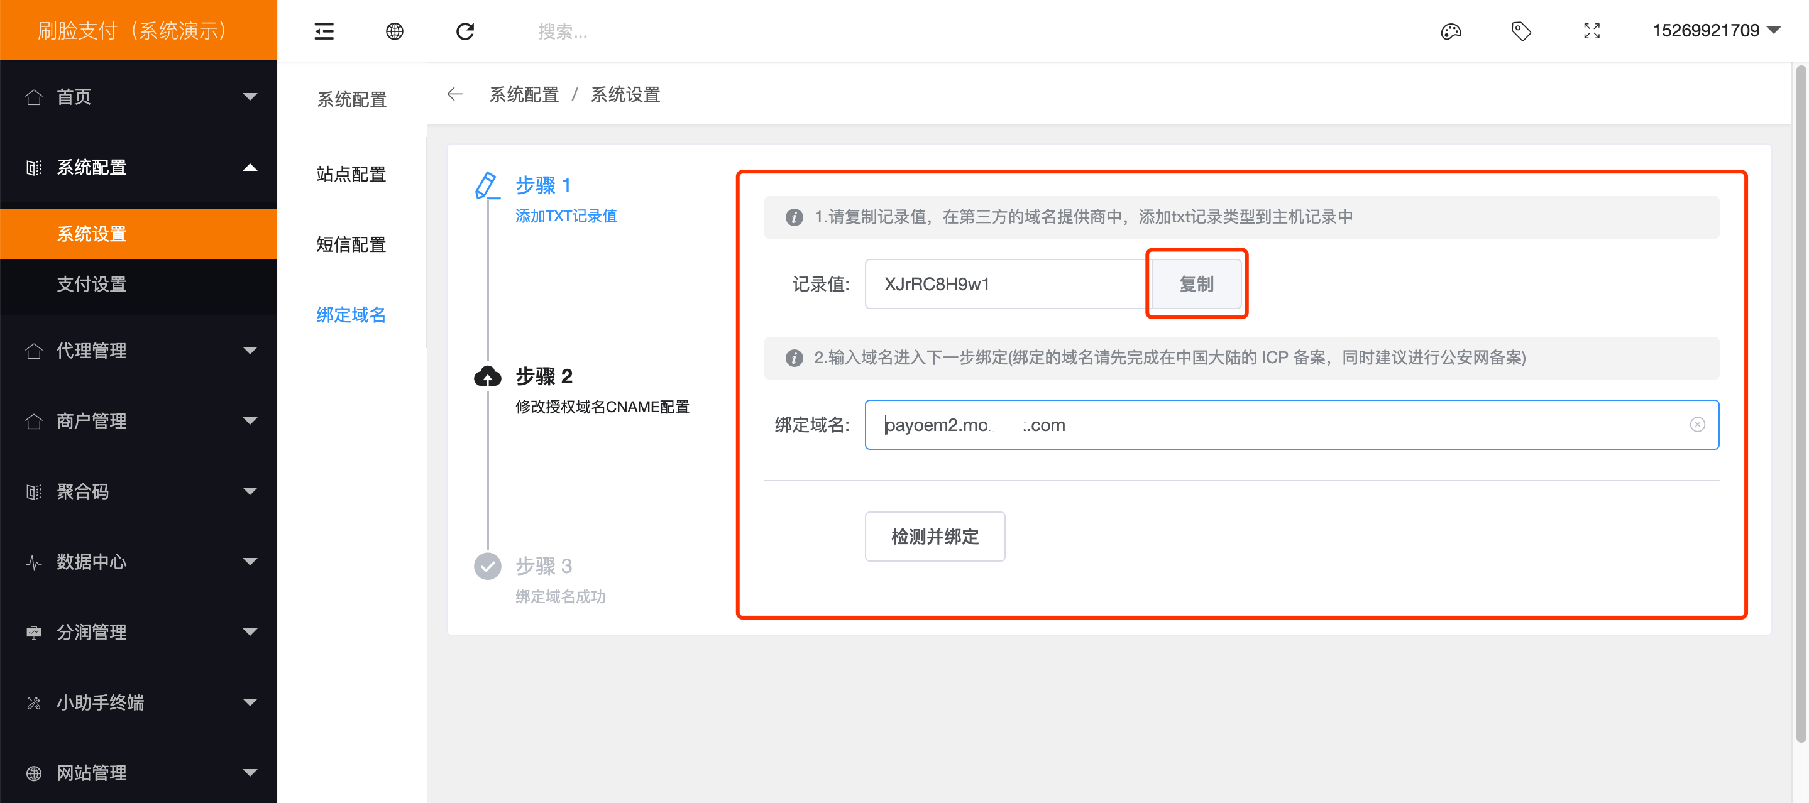
Task: Expand the 小助手终端 menu arrow
Action: (250, 702)
